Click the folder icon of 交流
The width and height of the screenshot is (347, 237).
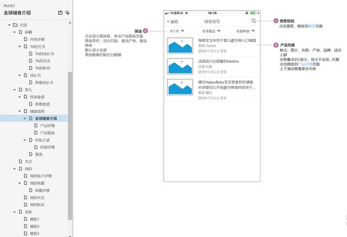[15, 25]
